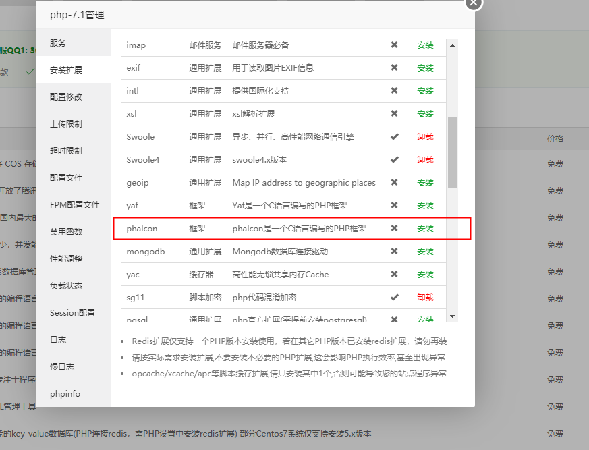Open phpinfo tab
589x450 pixels.
pos(74,393)
